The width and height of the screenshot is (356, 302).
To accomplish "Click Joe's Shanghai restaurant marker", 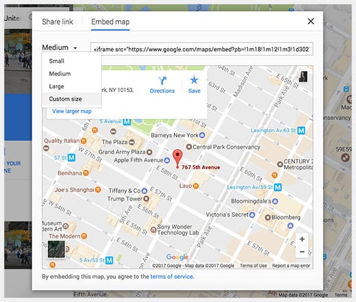I will (x=98, y=190).
